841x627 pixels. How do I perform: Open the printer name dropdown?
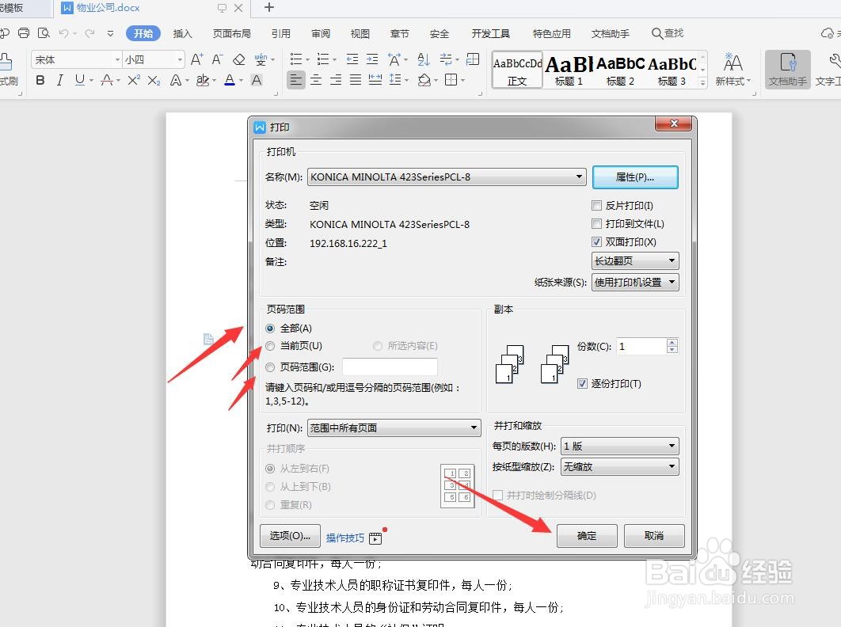(579, 177)
